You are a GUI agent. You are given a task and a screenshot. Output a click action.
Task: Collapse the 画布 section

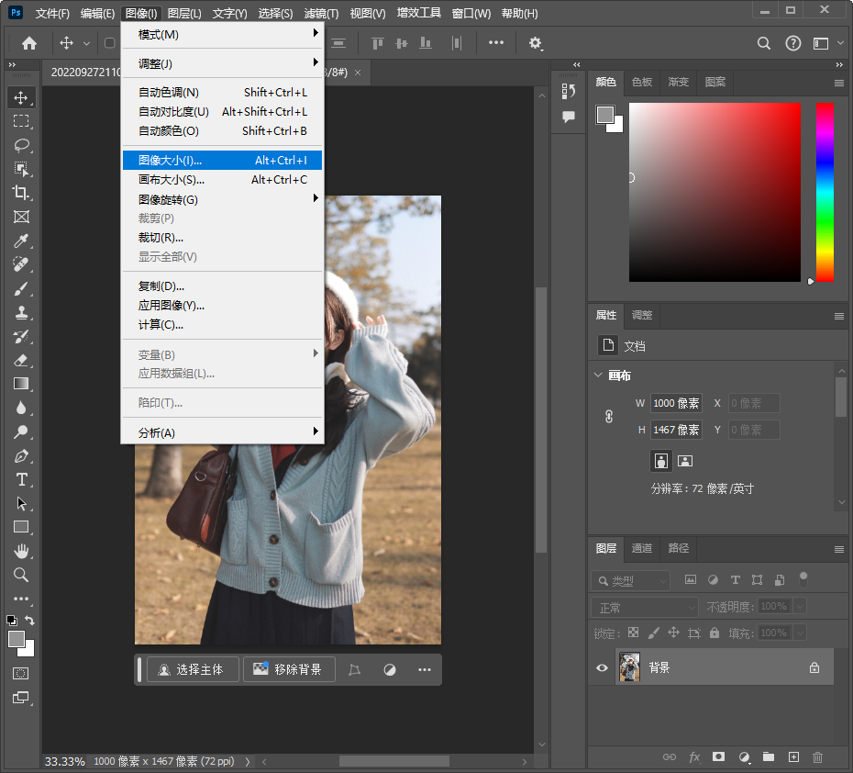pyautogui.click(x=599, y=375)
